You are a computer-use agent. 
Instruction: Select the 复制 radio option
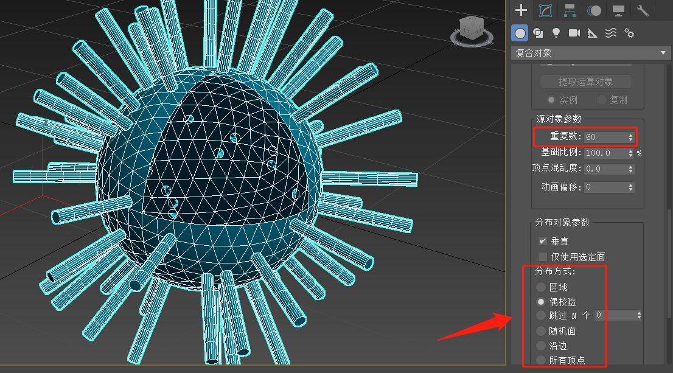(602, 100)
